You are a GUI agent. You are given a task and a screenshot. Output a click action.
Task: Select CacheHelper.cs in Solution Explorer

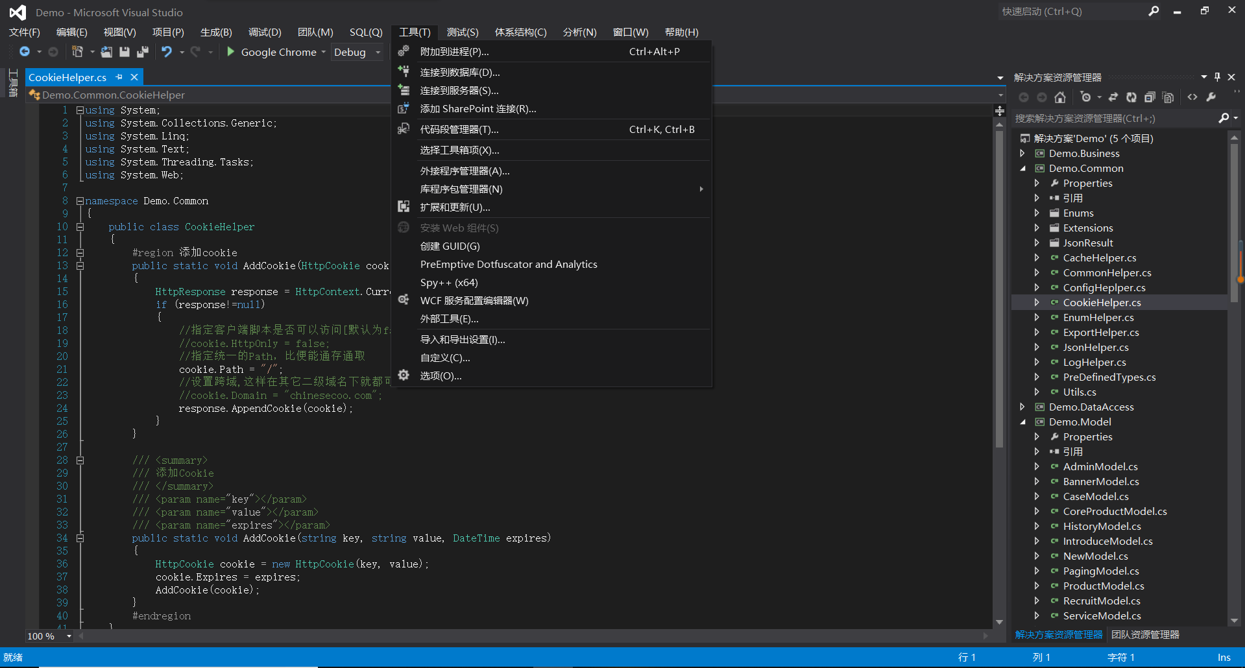coord(1100,258)
